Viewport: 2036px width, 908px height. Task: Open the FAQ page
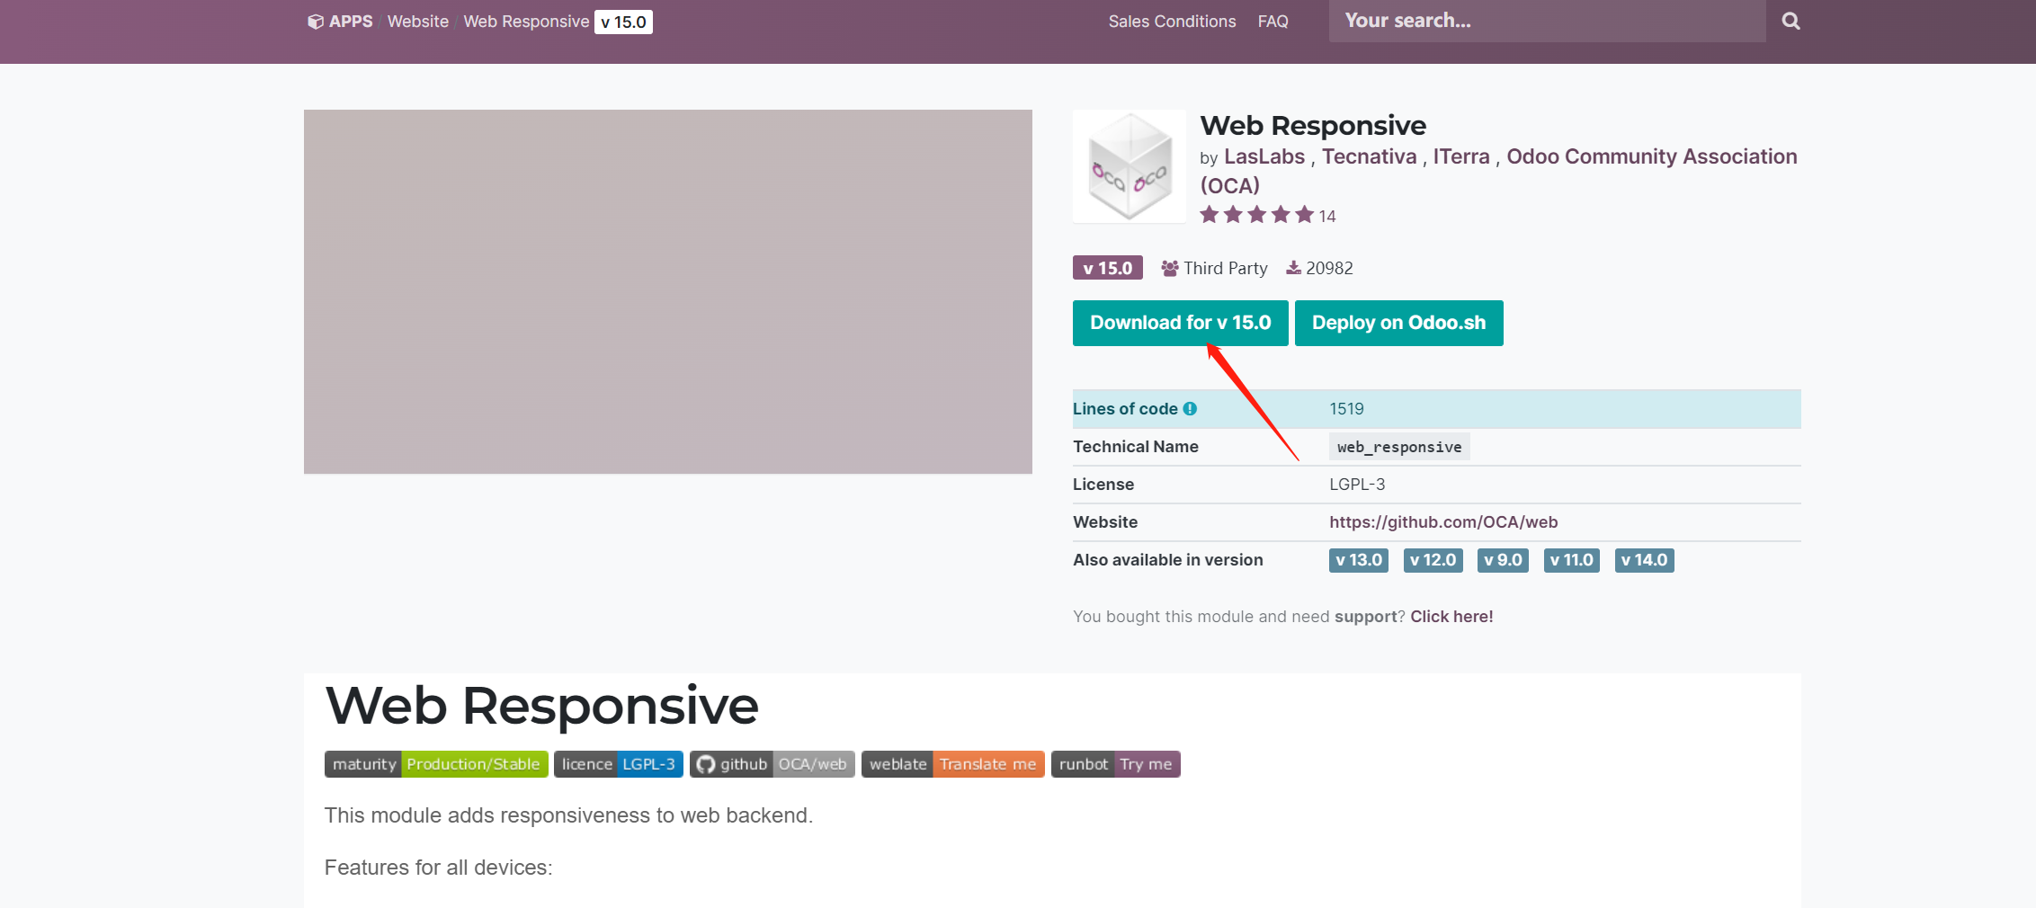[x=1272, y=22]
